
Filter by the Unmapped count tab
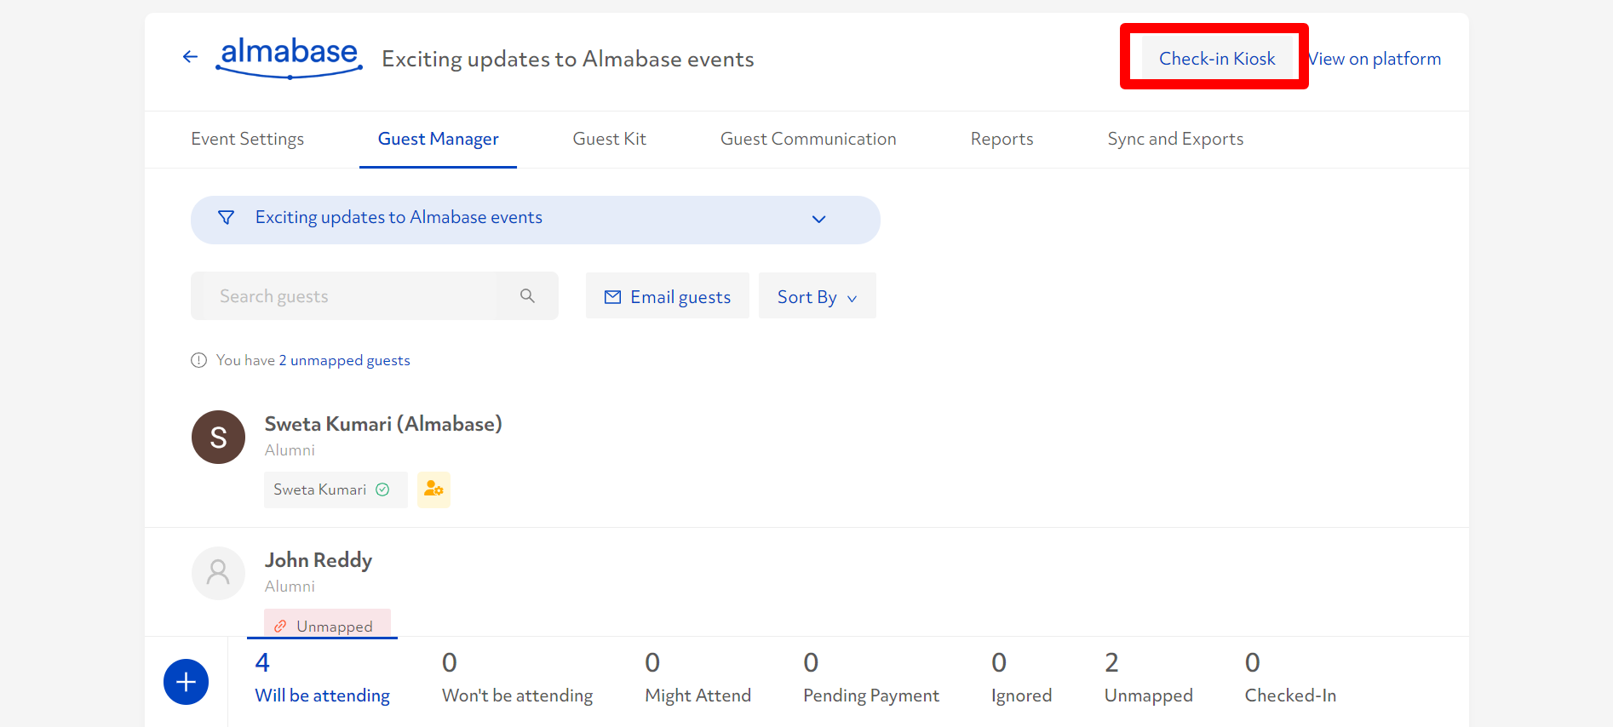click(1148, 678)
